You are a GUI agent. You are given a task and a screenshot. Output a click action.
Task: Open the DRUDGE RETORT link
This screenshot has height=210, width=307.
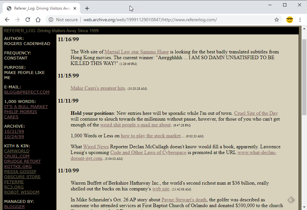23,161
